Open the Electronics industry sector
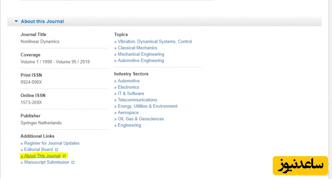Viewport: 332px width, 179px height. (x=128, y=87)
